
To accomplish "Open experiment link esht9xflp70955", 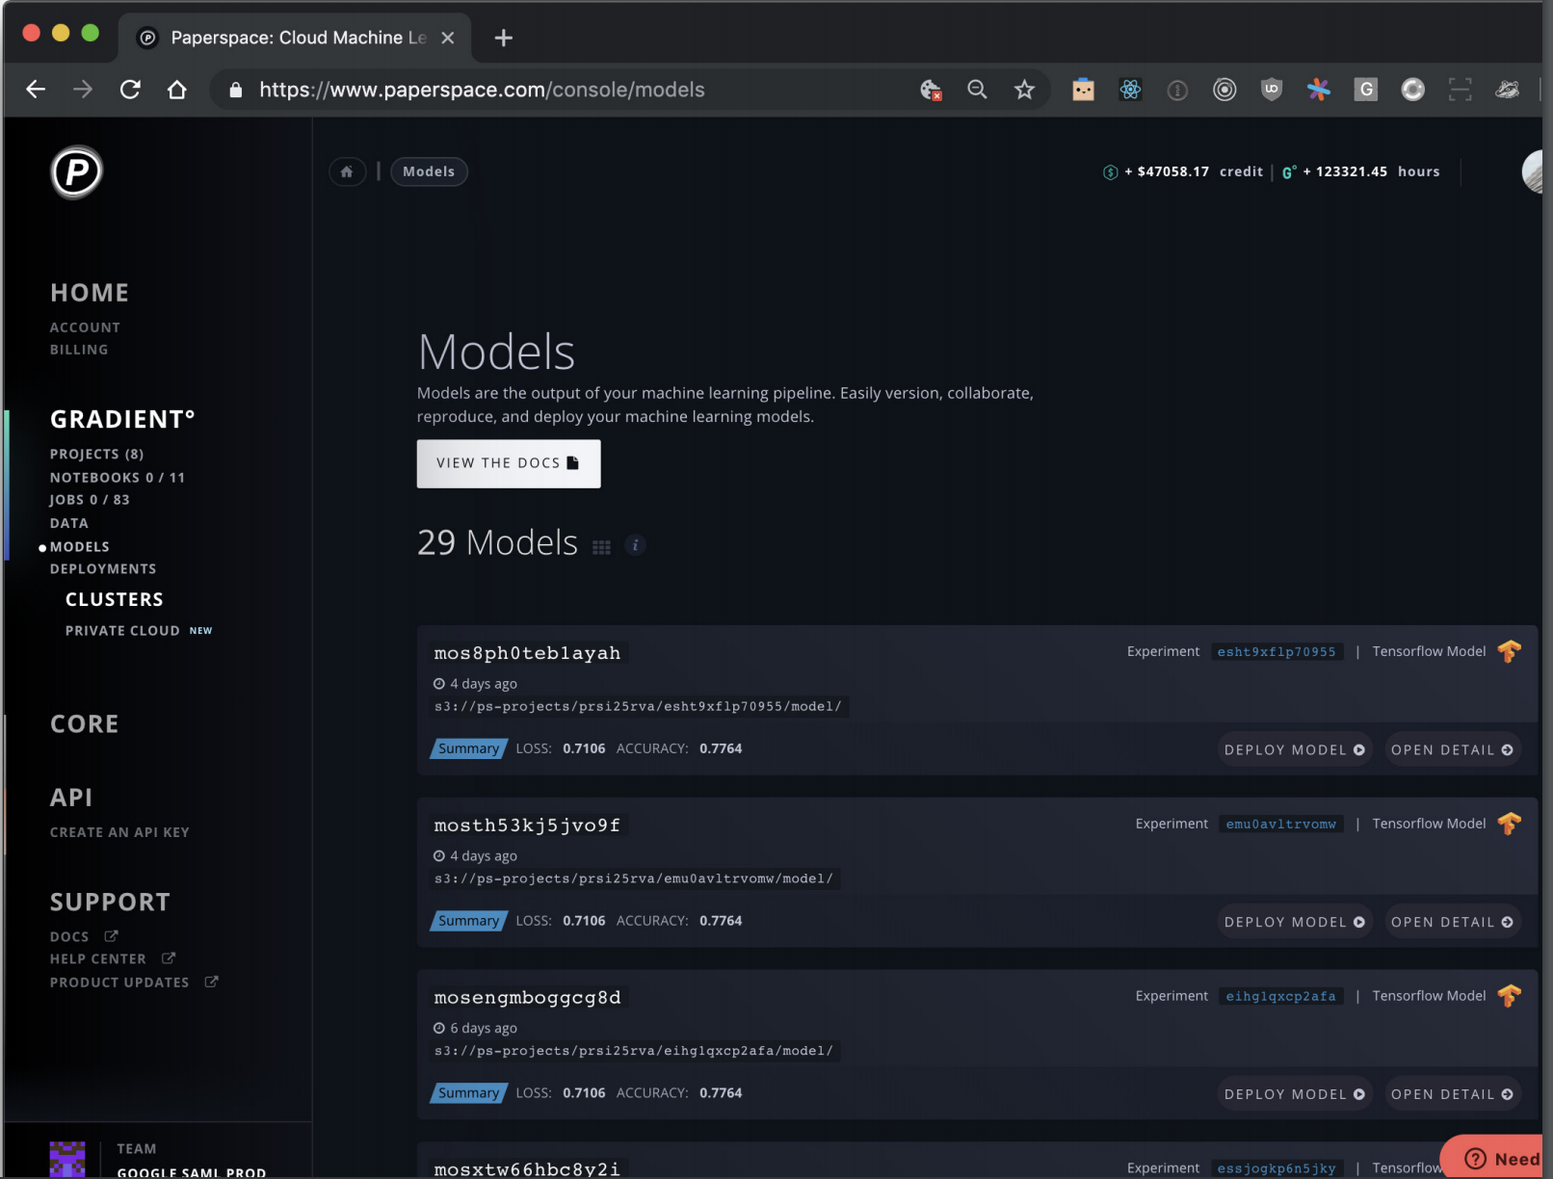I will click(1277, 652).
